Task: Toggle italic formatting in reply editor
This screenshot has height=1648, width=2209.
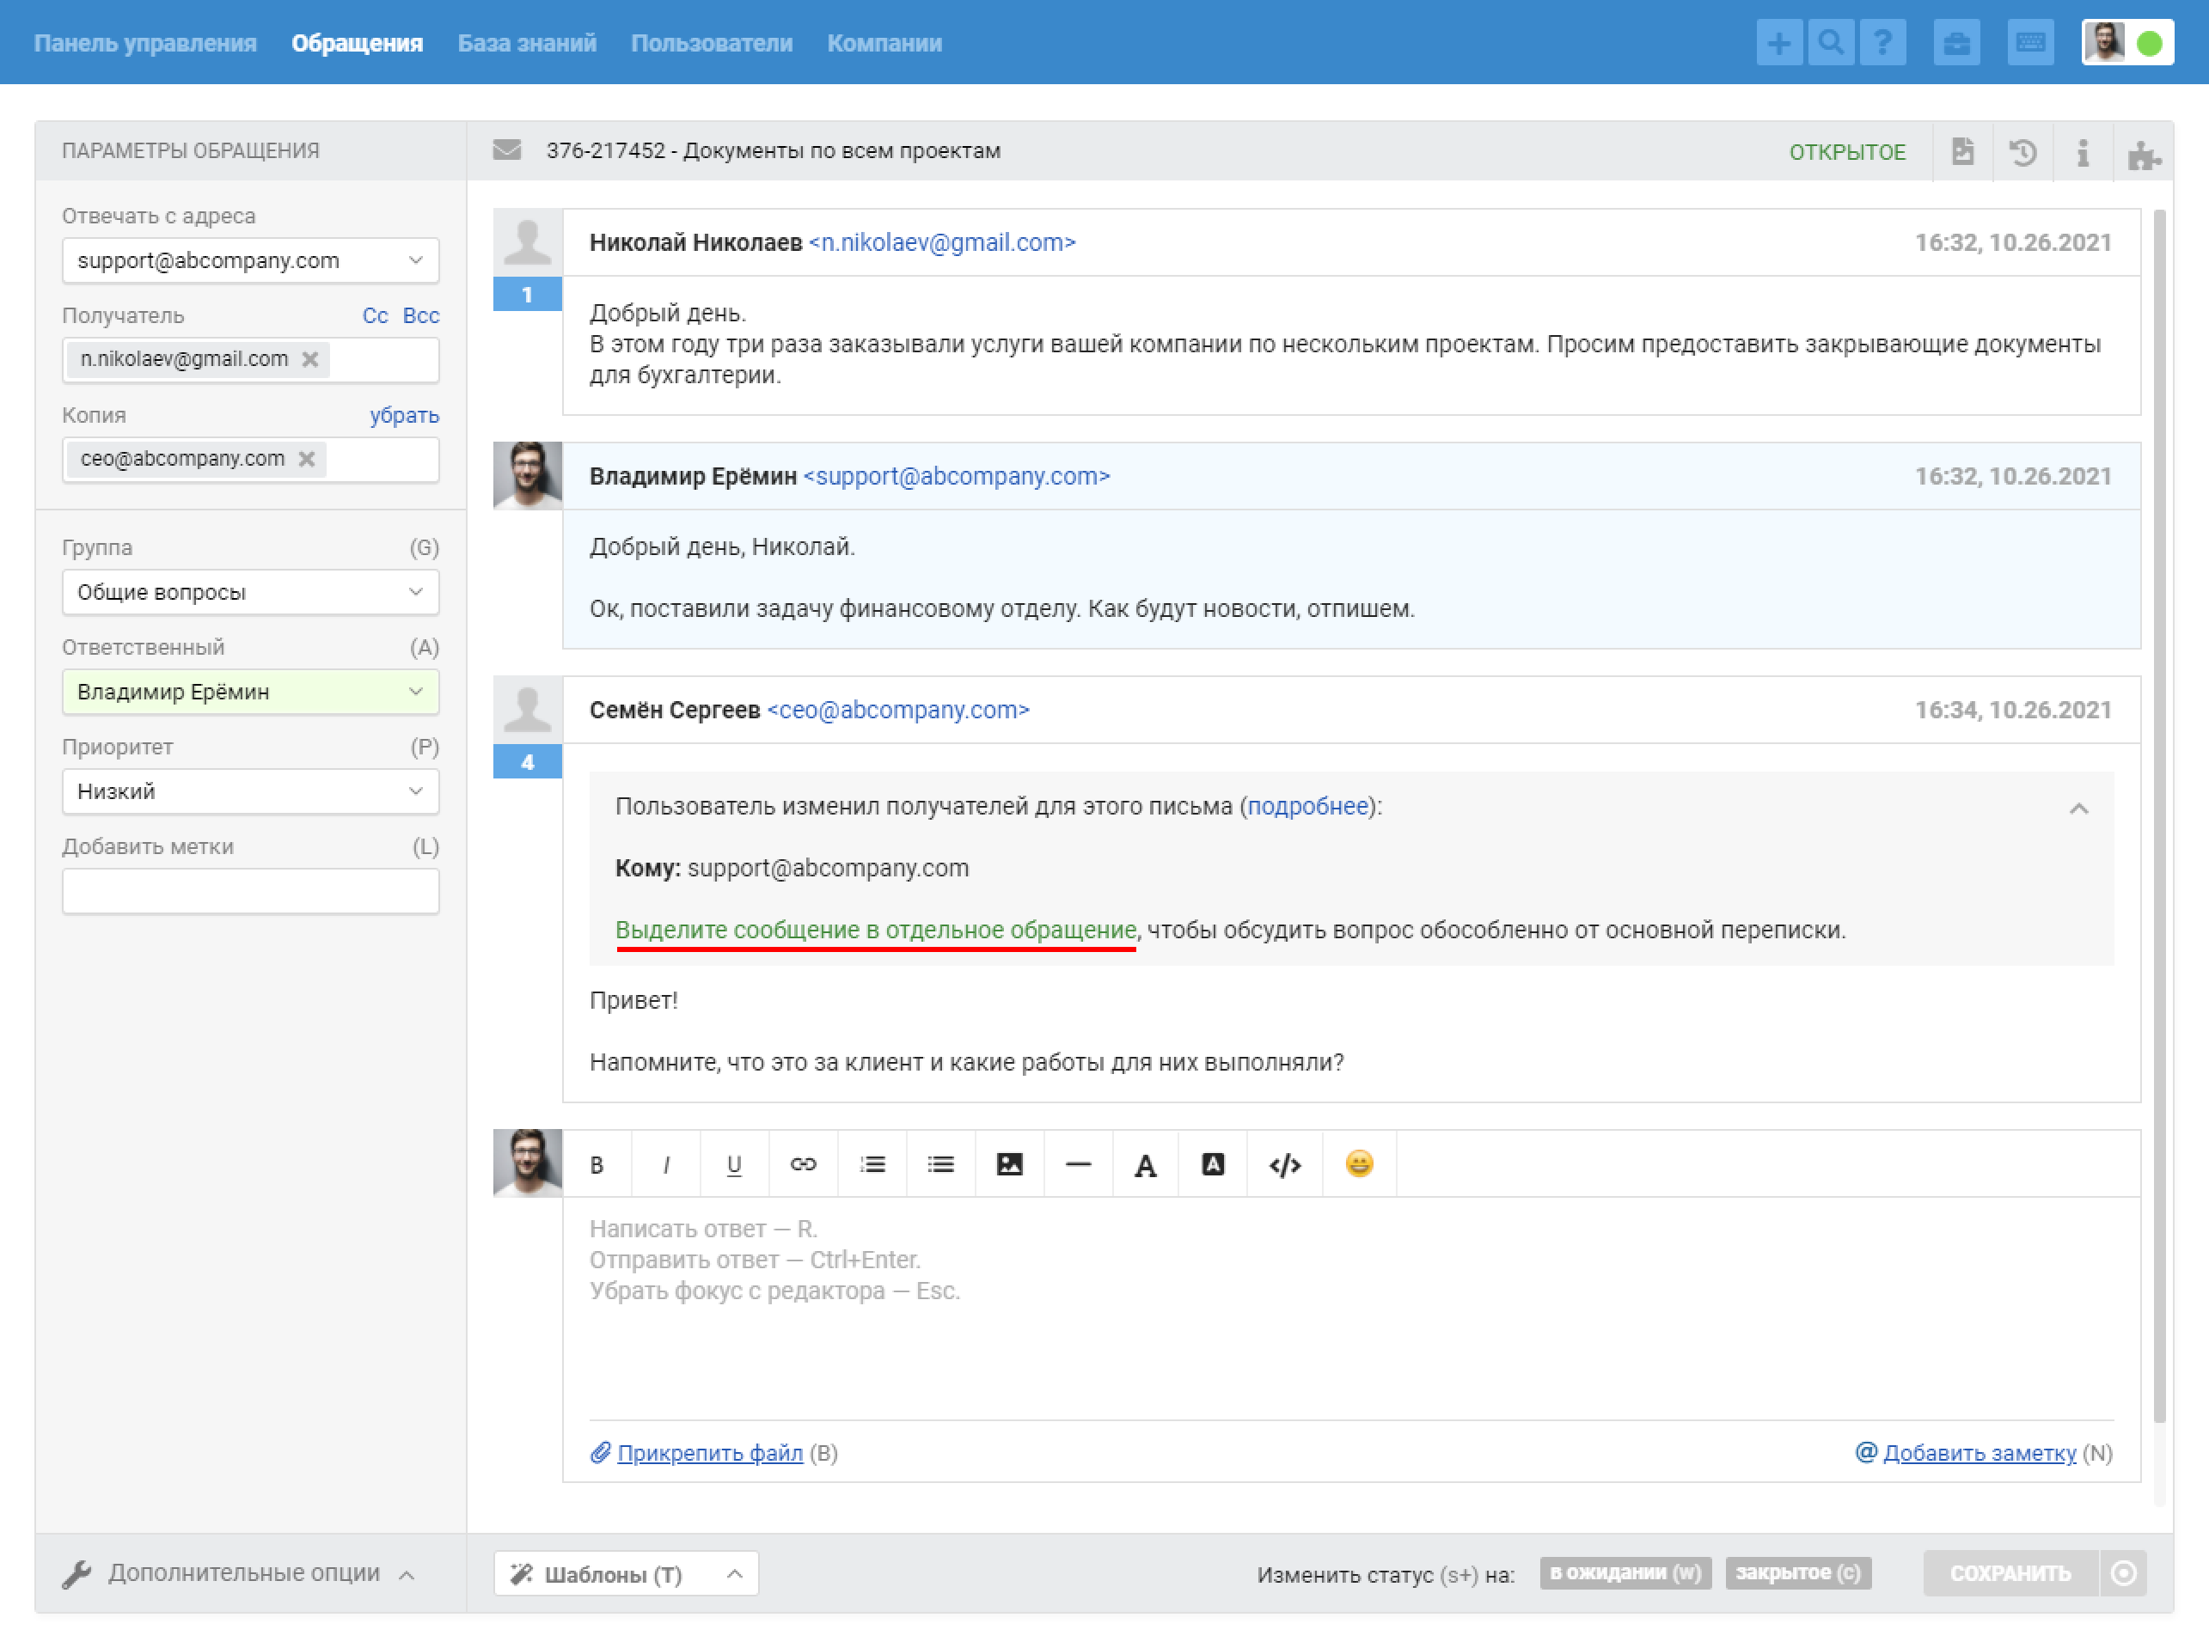Action: [x=665, y=1164]
